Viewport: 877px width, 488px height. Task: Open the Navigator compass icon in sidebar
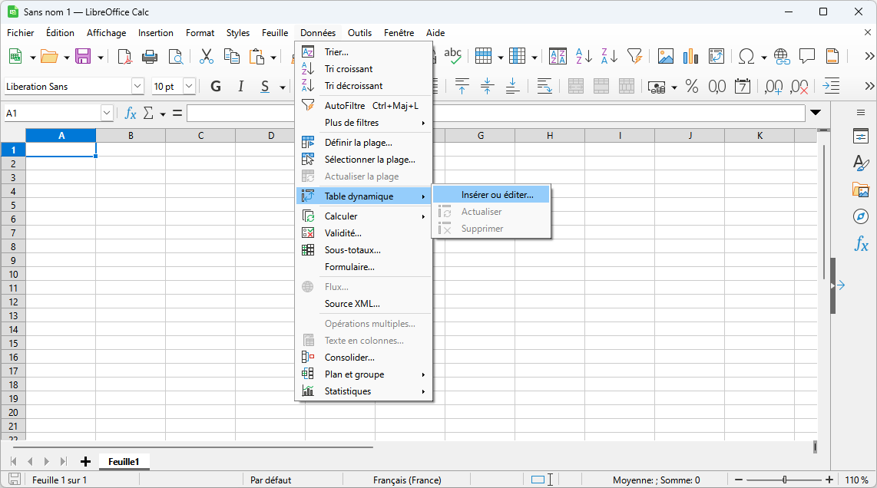pos(861,216)
